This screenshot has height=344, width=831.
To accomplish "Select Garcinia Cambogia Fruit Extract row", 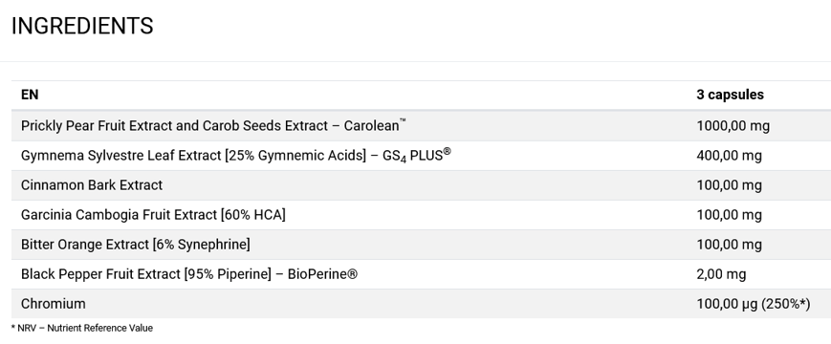I will tap(422, 215).
